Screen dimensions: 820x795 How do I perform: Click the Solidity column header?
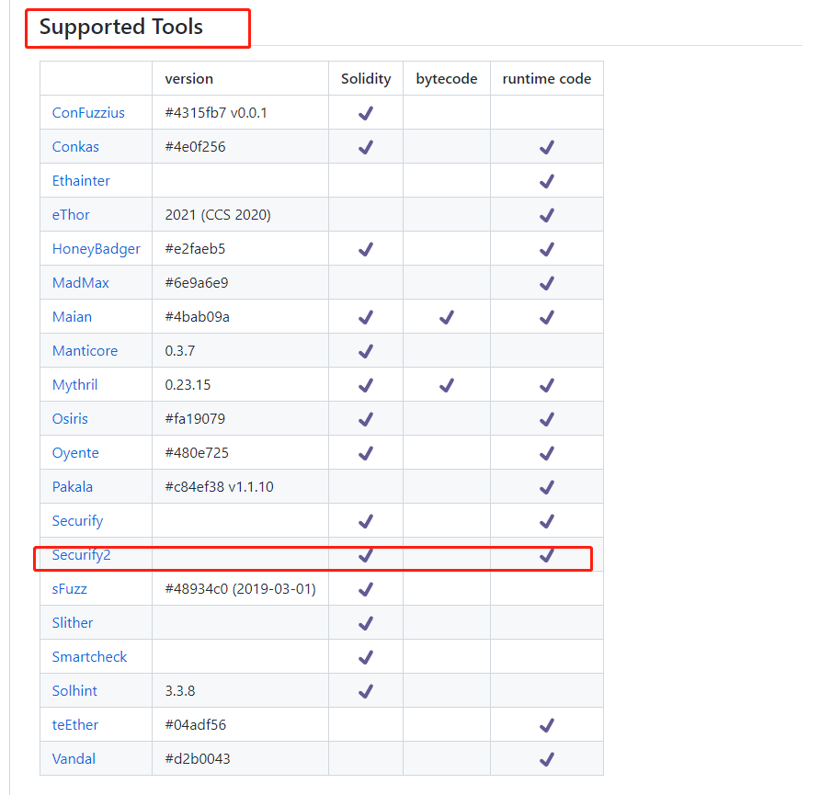(x=365, y=78)
